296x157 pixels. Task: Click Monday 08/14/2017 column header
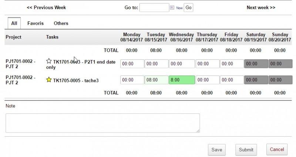[x=132, y=37]
